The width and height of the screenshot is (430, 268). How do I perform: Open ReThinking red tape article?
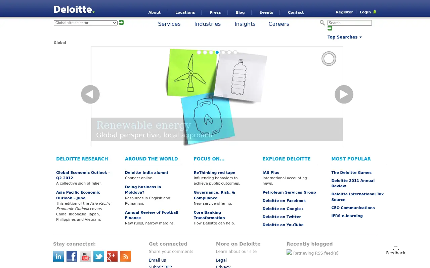click(215, 173)
